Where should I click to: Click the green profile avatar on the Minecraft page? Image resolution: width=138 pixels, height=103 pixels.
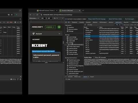[59, 27]
